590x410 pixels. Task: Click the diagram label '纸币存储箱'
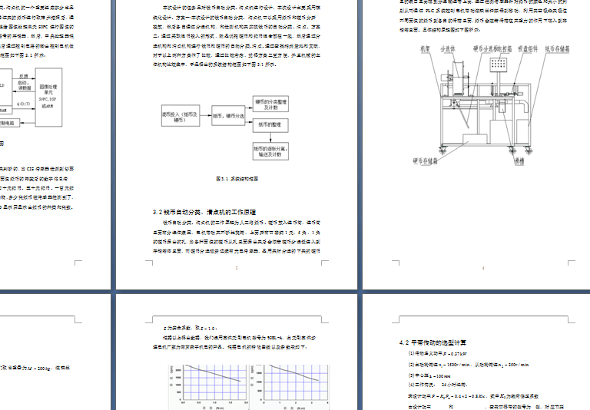pos(557,49)
